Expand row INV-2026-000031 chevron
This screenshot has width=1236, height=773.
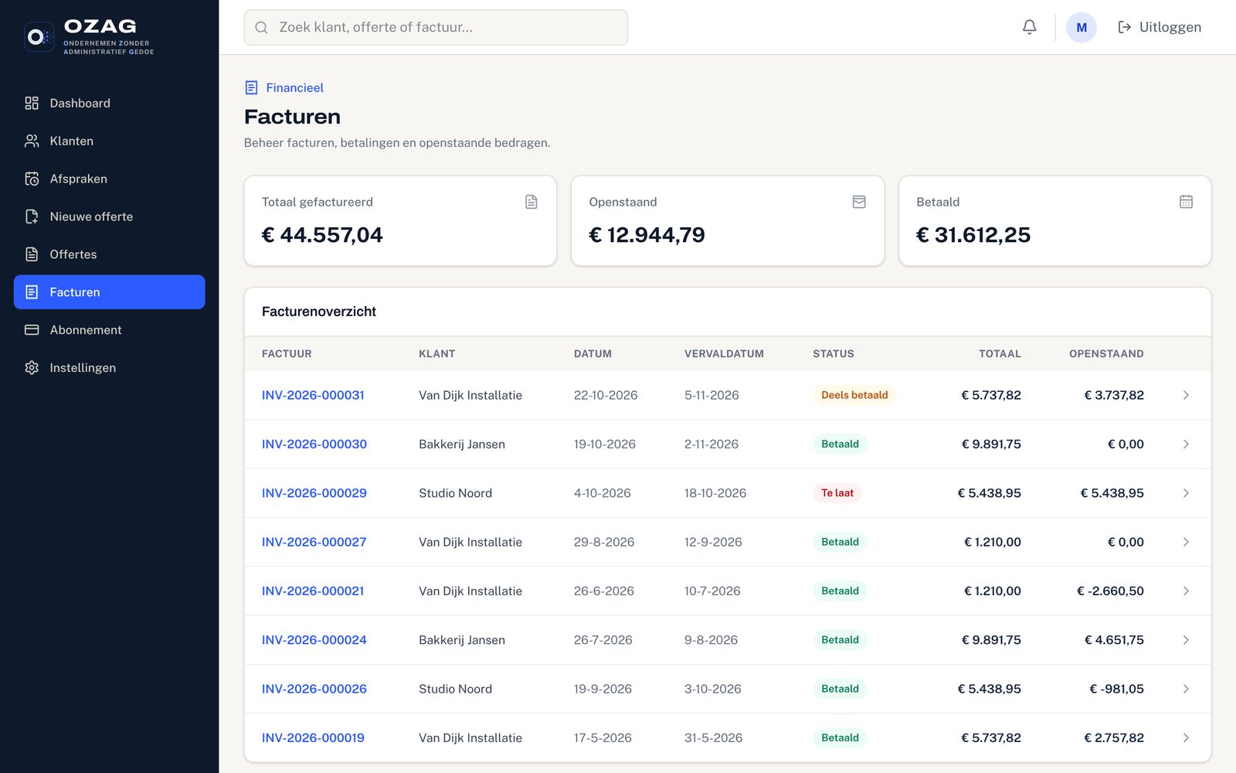pyautogui.click(x=1186, y=395)
